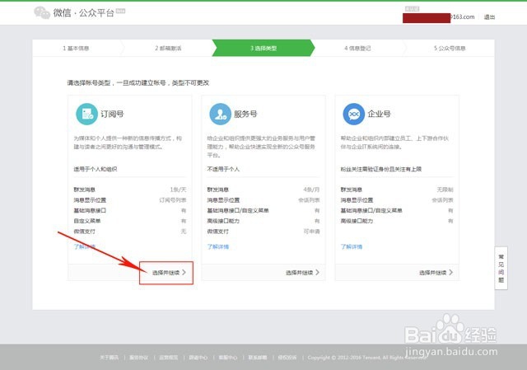This screenshot has height=370, width=527.
Task: Click the 无限制 value in the 企业号 card
Action: [445, 190]
